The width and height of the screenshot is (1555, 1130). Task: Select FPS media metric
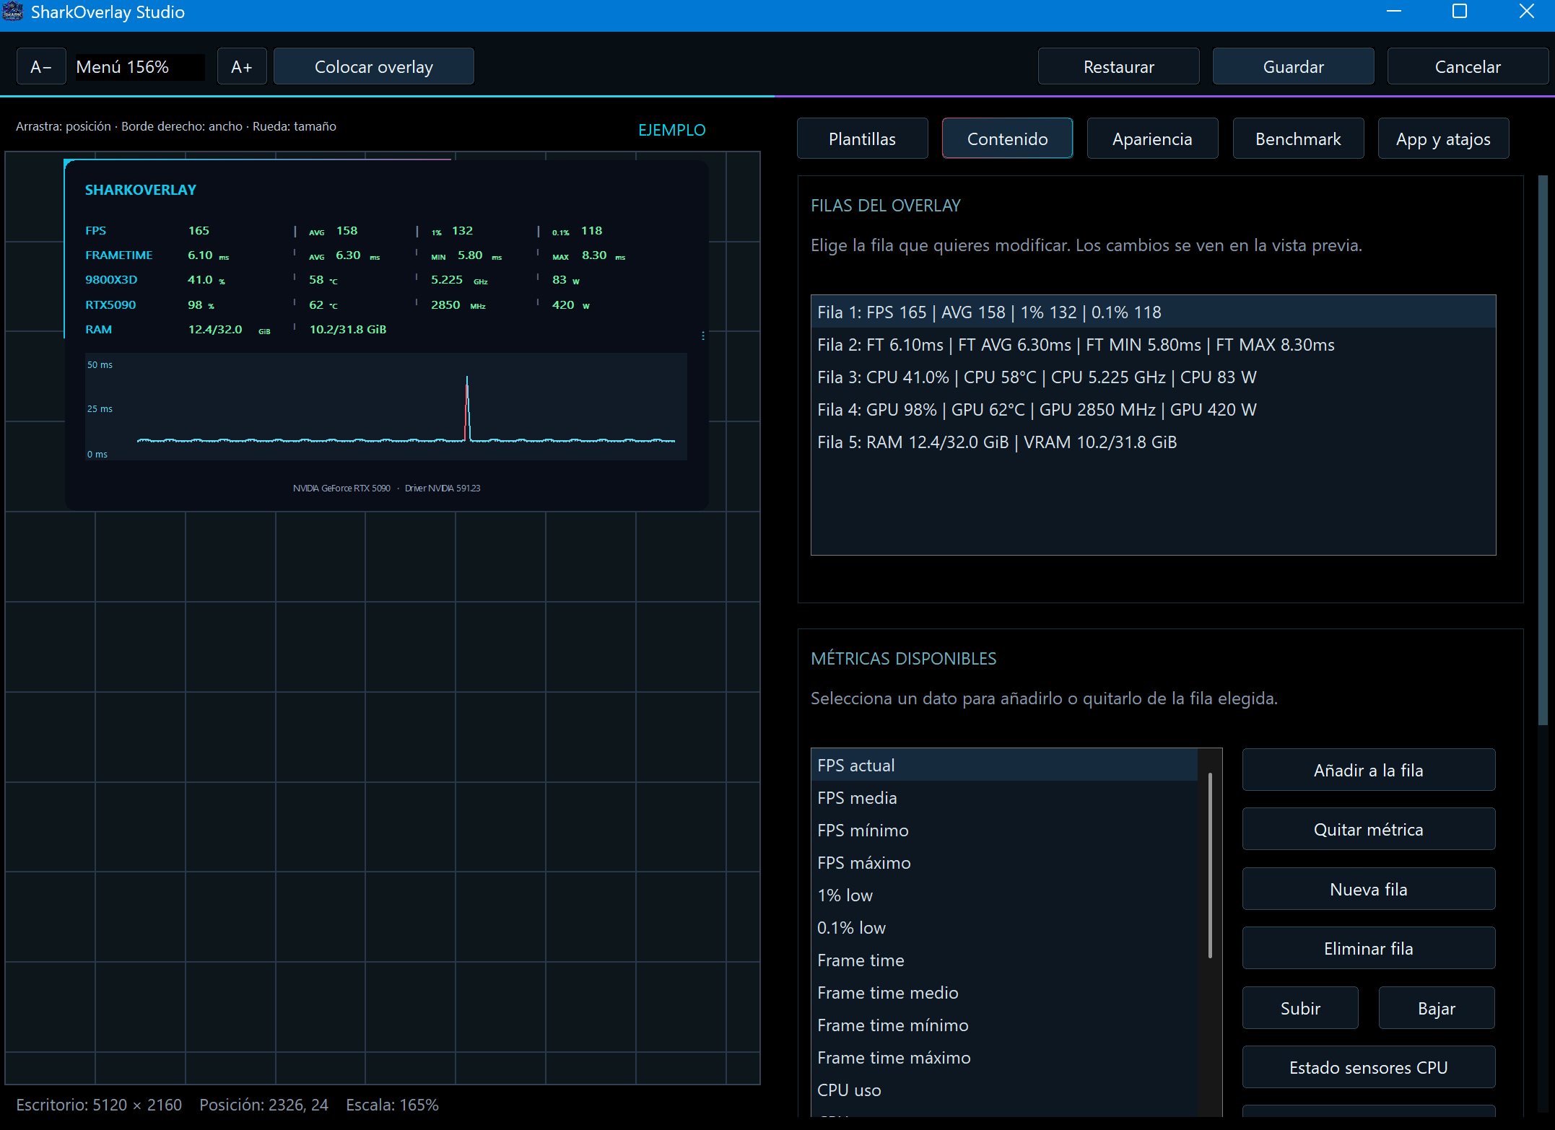tap(1004, 797)
